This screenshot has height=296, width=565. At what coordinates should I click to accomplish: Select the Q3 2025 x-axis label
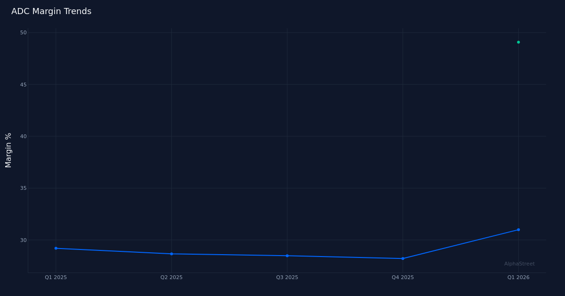[x=287, y=277]
